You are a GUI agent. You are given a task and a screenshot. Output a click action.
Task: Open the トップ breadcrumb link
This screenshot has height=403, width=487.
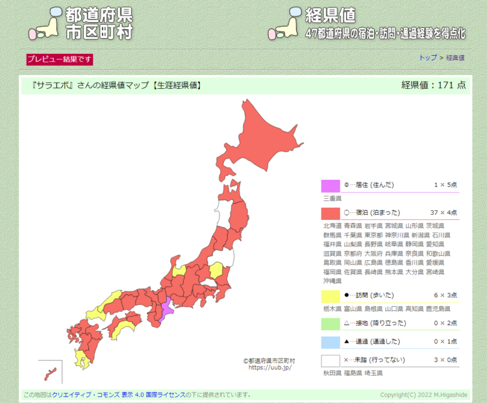click(x=428, y=58)
